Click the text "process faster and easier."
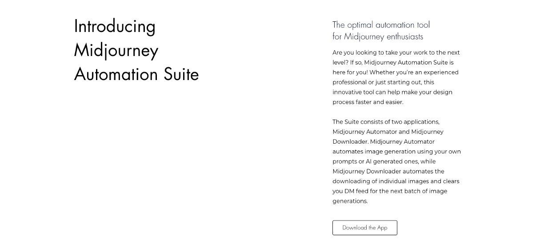The height and width of the screenshot is (249, 544). tap(368, 102)
